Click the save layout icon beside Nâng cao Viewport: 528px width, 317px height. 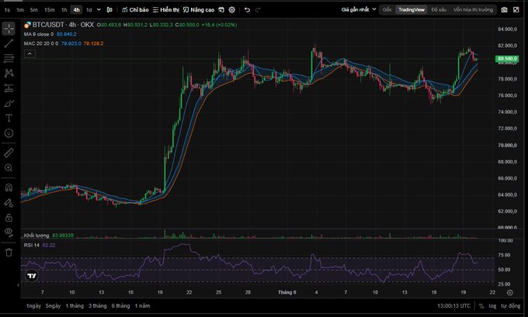pos(221,10)
